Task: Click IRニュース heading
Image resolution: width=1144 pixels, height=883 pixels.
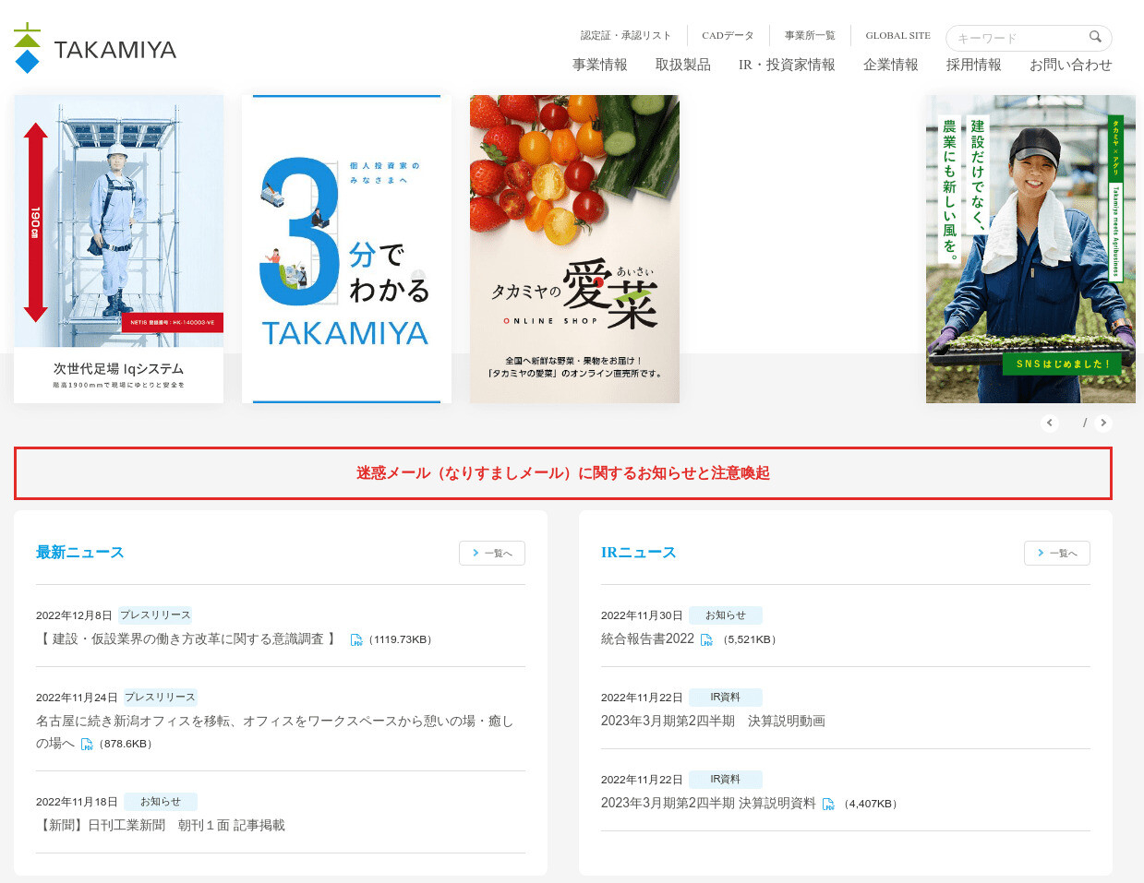Action: pos(638,552)
